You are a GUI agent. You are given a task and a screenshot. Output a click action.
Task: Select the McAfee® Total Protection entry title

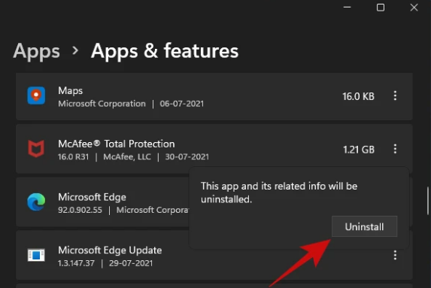click(117, 144)
